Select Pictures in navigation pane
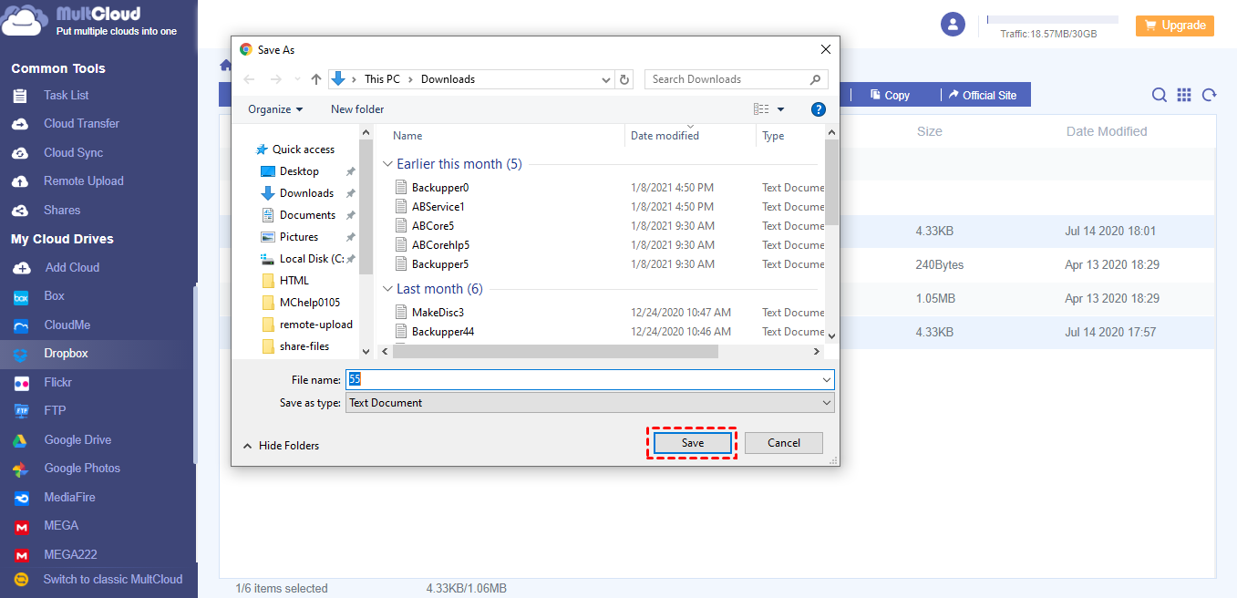 pos(299,237)
